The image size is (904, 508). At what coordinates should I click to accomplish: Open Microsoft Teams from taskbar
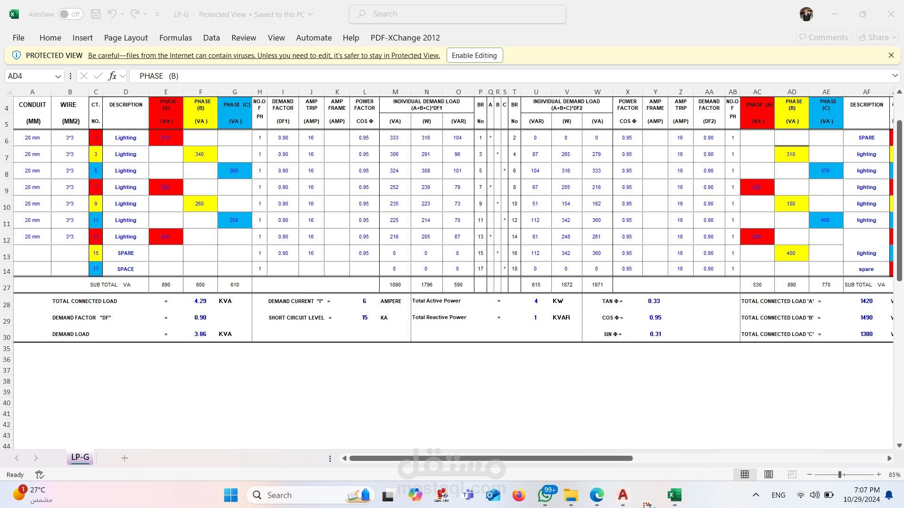[468, 495]
